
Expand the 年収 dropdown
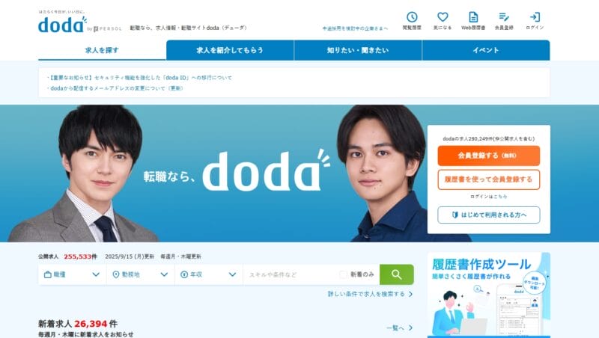209,274
